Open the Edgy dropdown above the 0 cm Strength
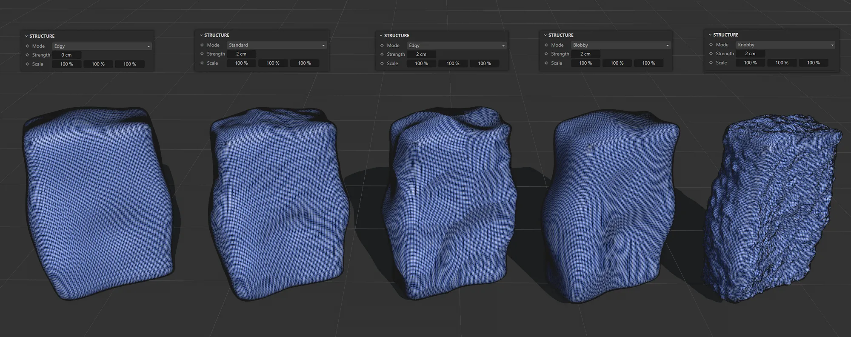This screenshot has height=337, width=851. (x=102, y=46)
